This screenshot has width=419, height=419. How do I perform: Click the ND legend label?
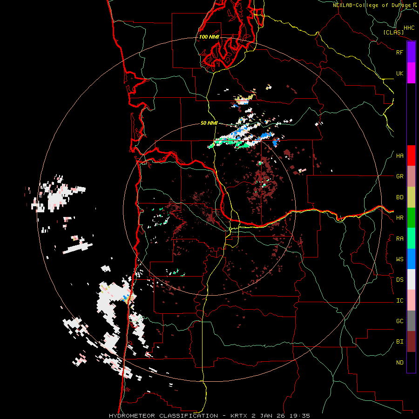click(x=399, y=363)
